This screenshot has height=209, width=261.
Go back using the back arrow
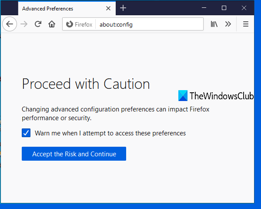point(10,24)
